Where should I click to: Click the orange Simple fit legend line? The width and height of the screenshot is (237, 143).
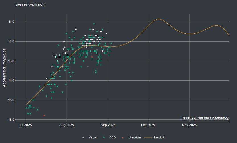pos(148,137)
